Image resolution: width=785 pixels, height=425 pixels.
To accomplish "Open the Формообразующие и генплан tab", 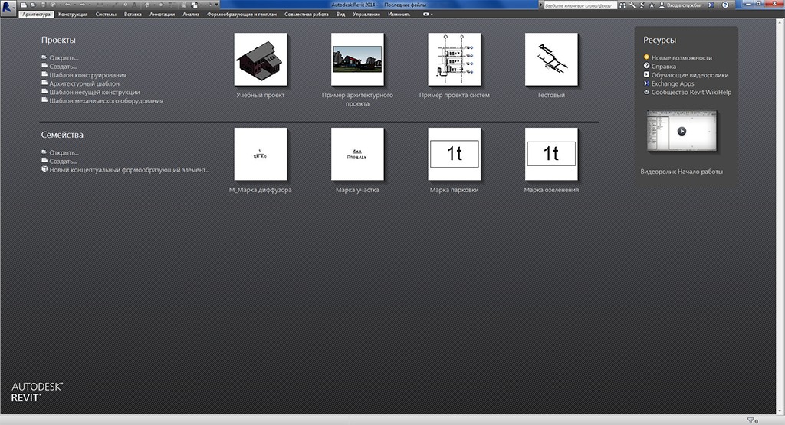I will pyautogui.click(x=241, y=14).
